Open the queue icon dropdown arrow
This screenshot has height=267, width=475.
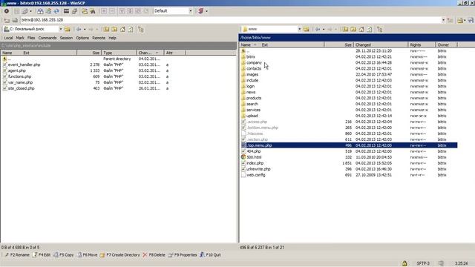tap(30, 11)
